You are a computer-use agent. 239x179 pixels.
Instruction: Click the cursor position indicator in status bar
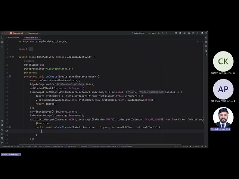click(x=176, y=146)
